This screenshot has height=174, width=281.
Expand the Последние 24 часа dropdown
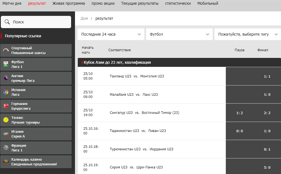click(111, 34)
